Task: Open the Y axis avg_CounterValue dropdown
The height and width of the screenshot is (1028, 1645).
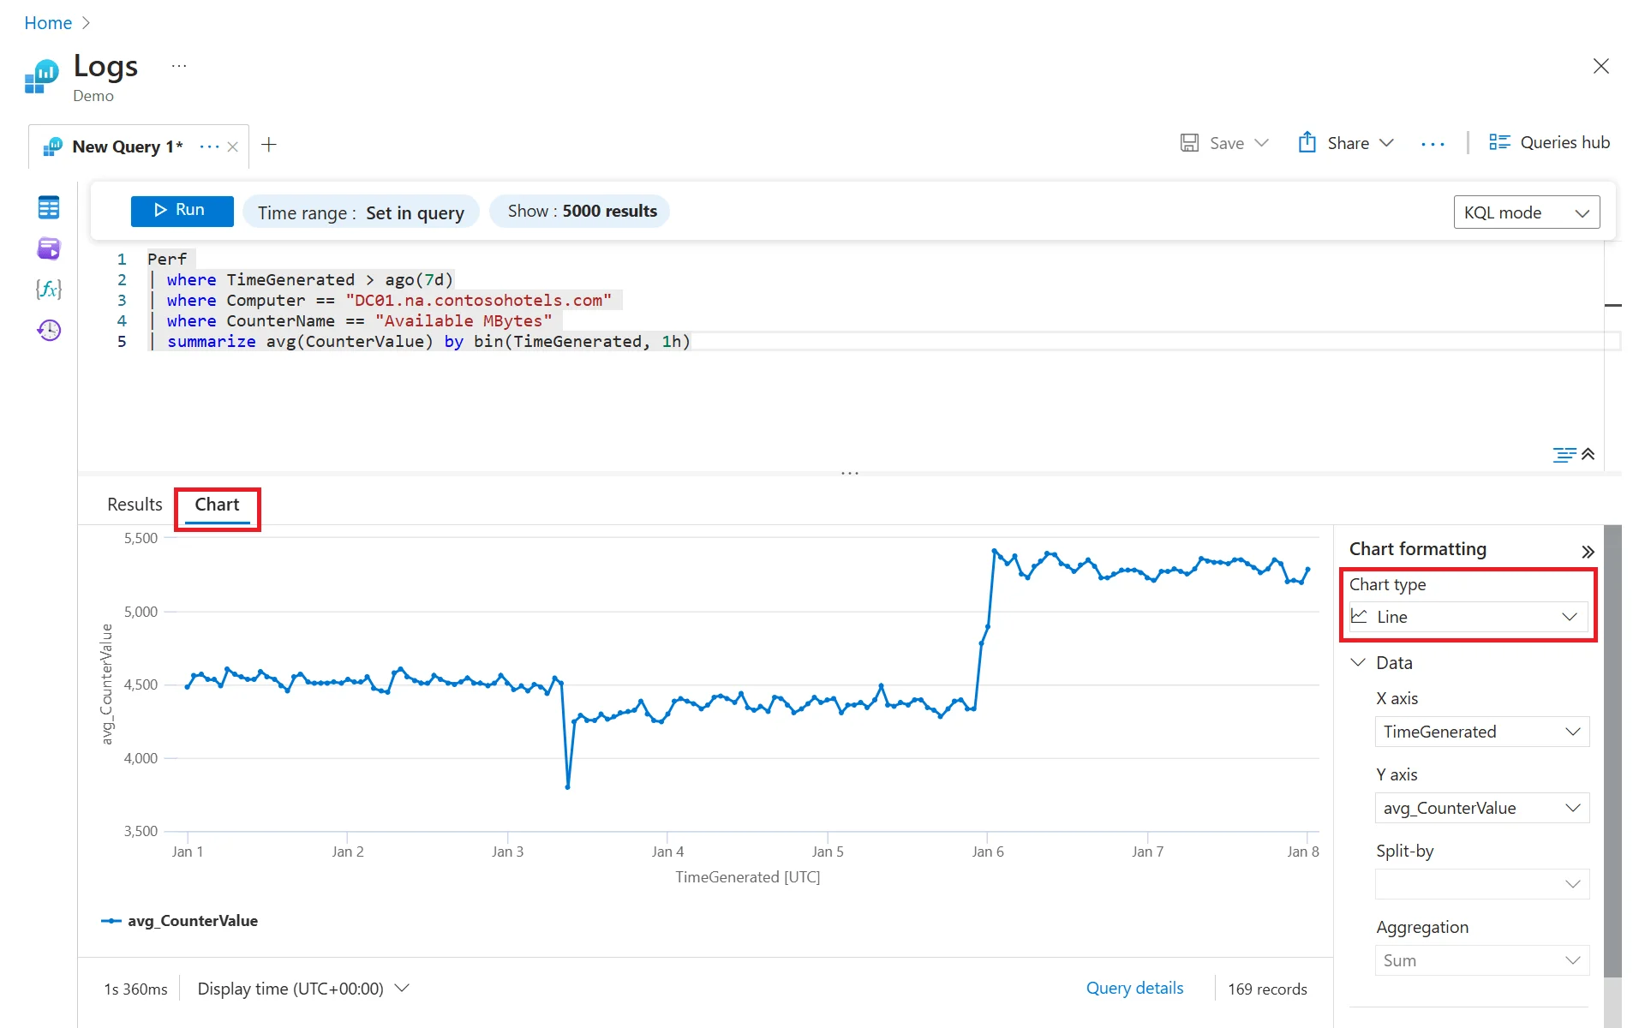Action: (1481, 808)
